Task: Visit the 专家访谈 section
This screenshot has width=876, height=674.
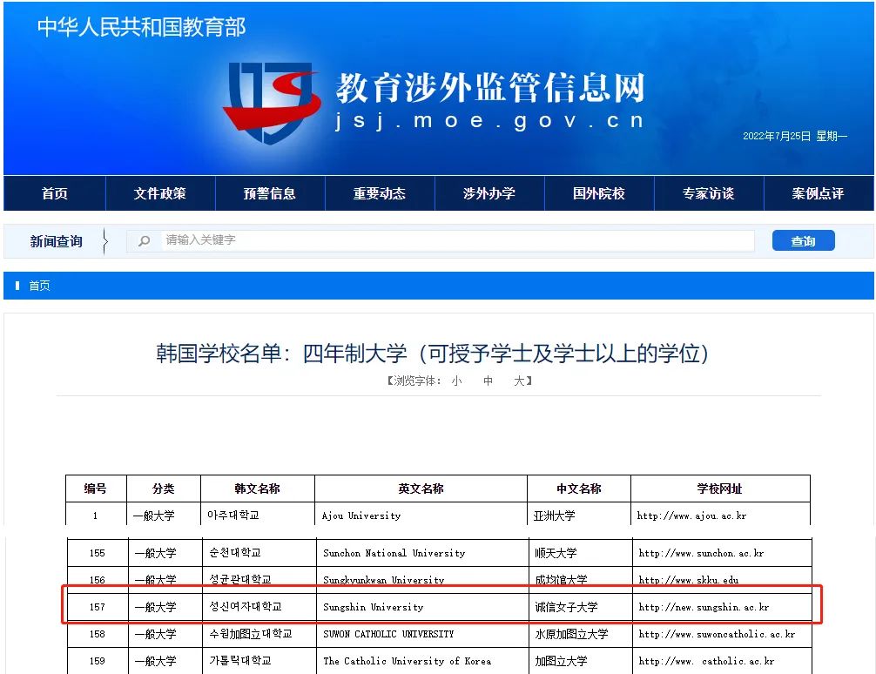Action: click(709, 193)
